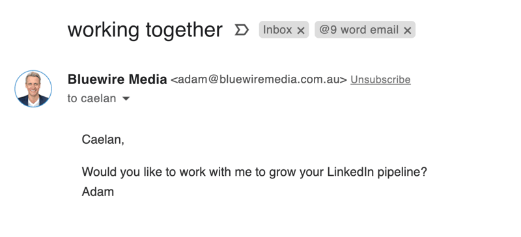Click the importance marker icon beside the subject
The height and width of the screenshot is (237, 521).
[242, 30]
